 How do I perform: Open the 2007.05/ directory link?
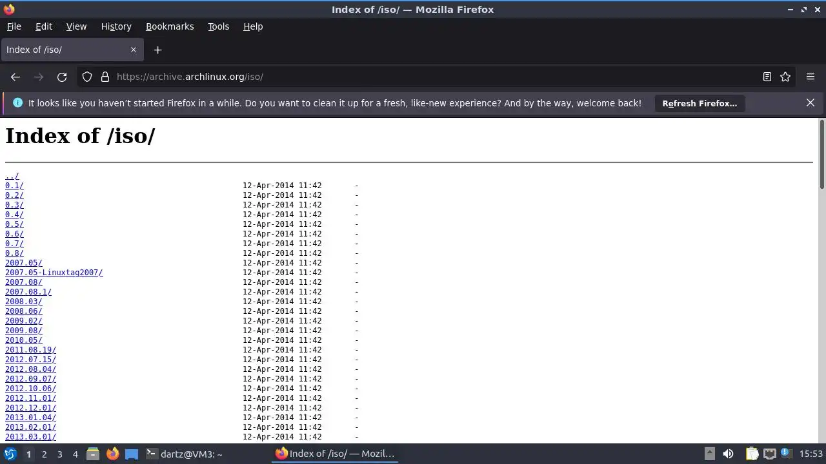24,263
